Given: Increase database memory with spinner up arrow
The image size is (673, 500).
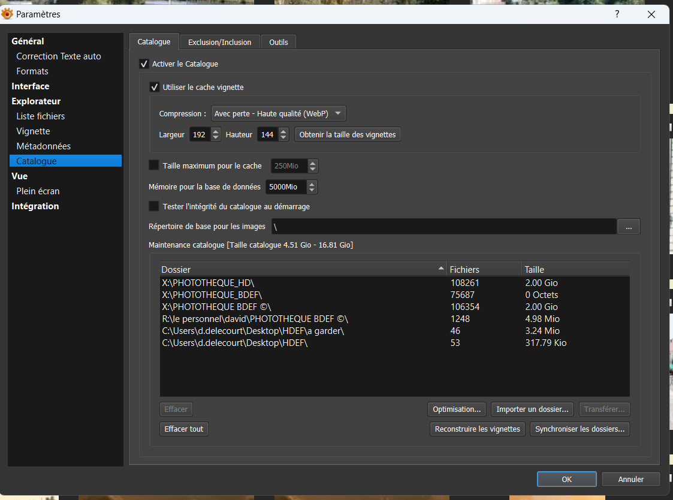Looking at the screenshot, I should click(312, 183).
